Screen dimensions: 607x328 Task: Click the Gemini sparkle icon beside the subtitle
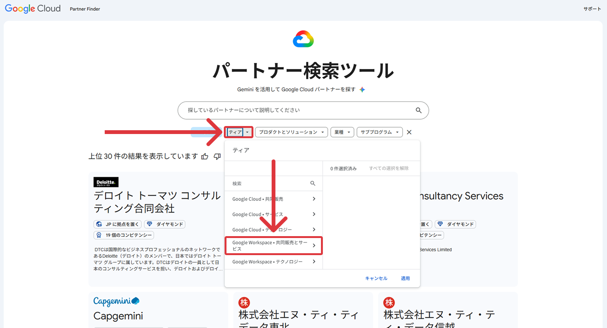tap(362, 90)
